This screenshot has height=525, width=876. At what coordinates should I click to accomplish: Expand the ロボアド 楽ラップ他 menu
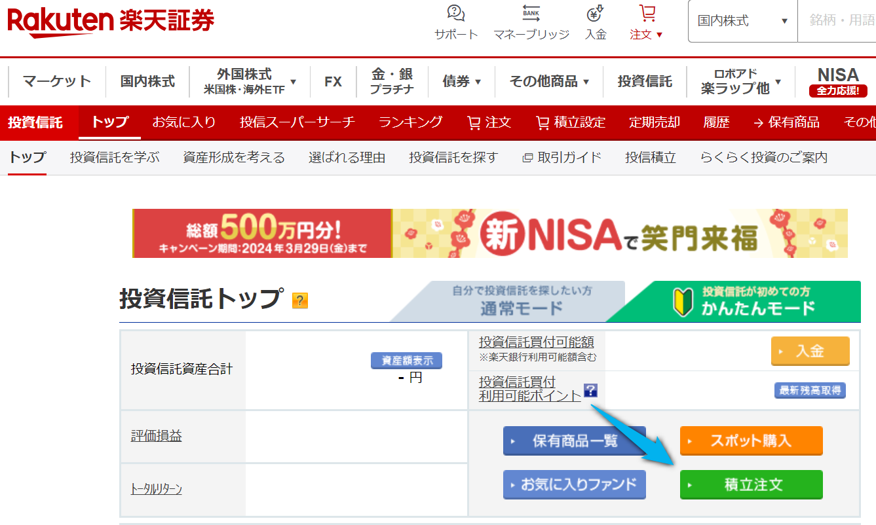[741, 81]
